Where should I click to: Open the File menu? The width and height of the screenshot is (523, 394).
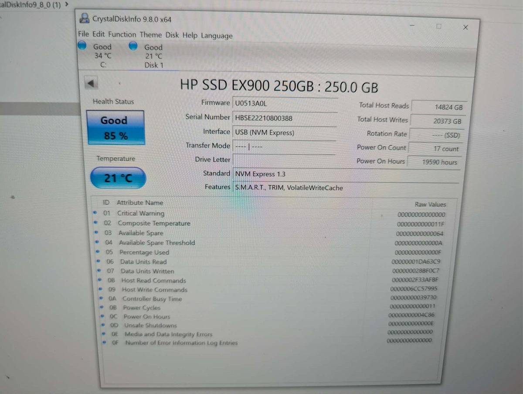point(83,34)
